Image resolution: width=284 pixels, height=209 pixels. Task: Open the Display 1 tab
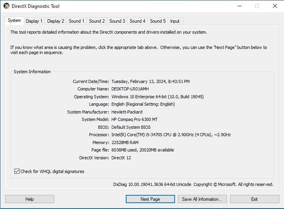point(34,21)
